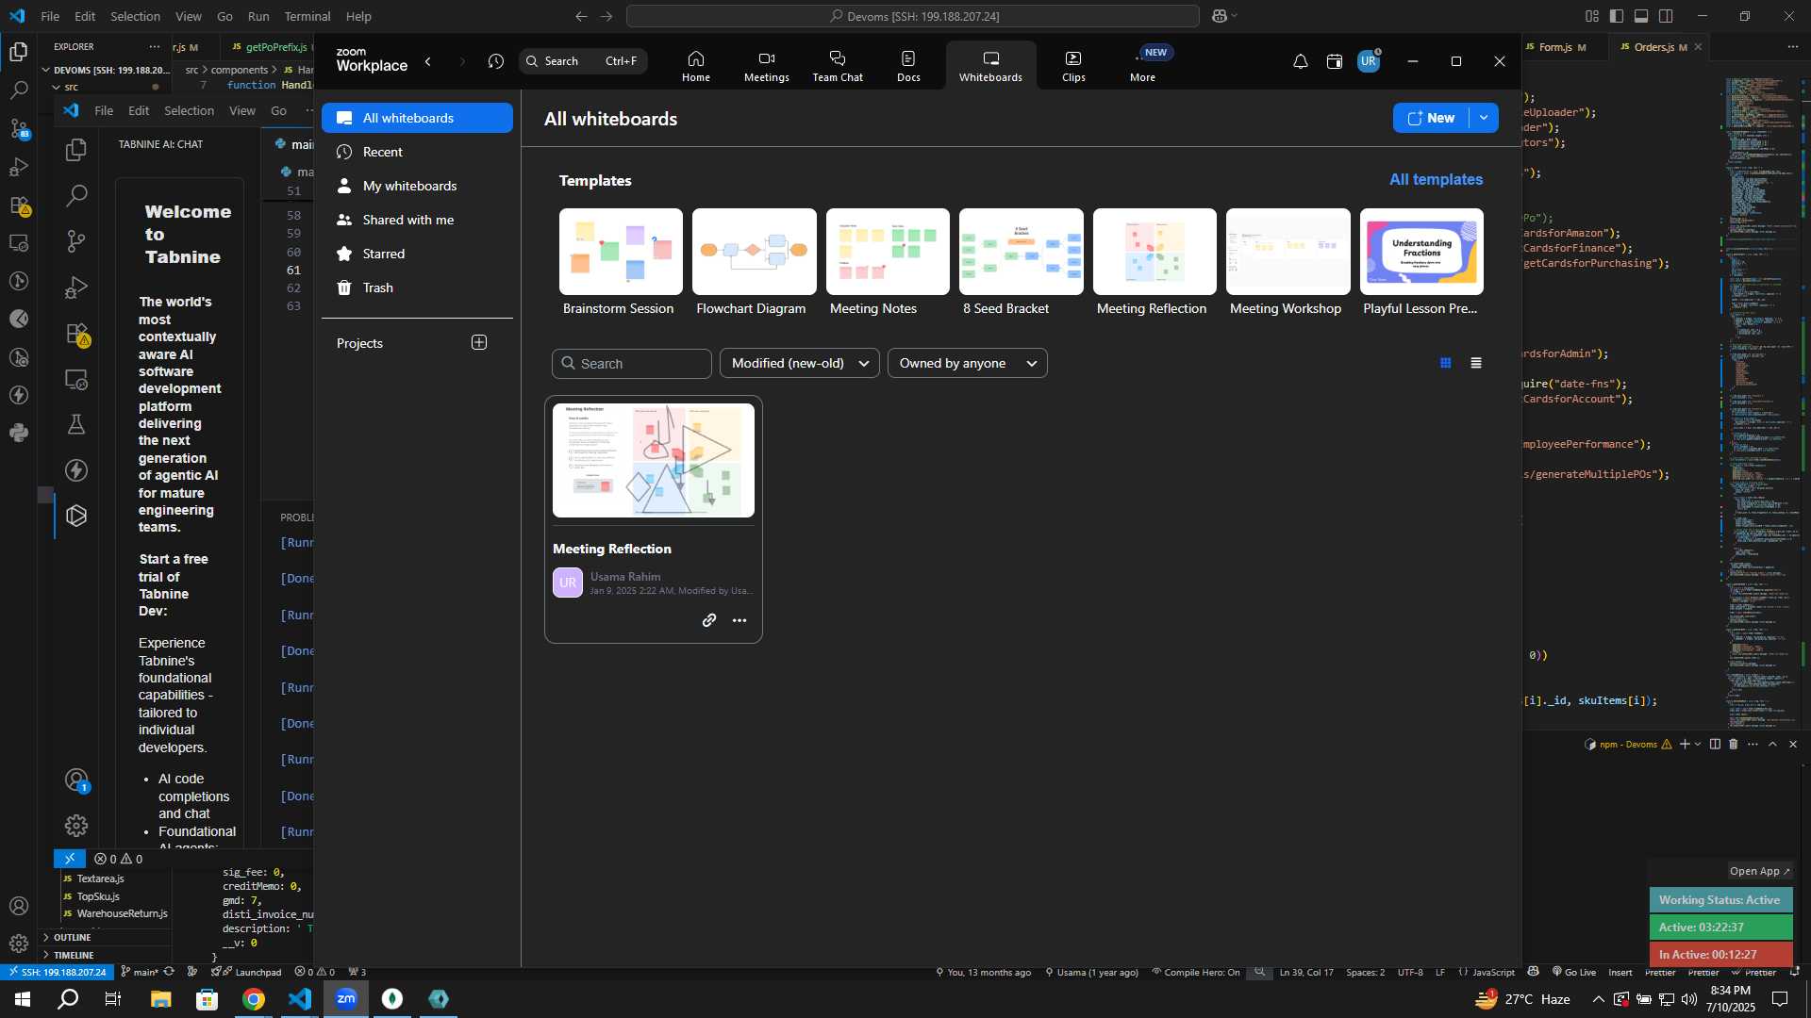Image resolution: width=1811 pixels, height=1018 pixels.
Task: Open VS Code Accounts icon
Action: point(18,906)
